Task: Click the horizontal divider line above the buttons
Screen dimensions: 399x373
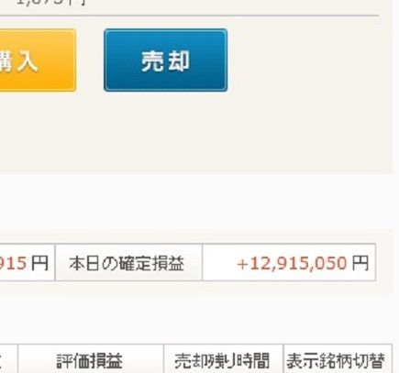Action: point(189,15)
